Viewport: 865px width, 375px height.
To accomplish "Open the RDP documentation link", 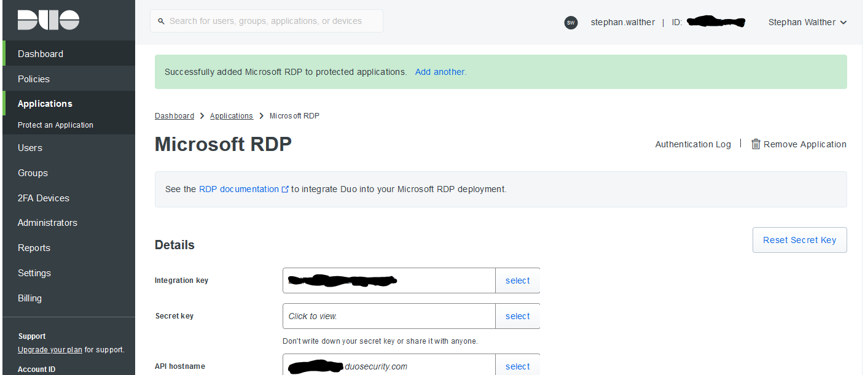I will click(239, 189).
